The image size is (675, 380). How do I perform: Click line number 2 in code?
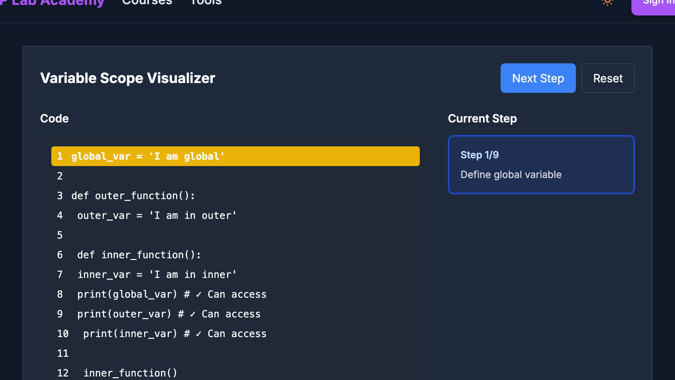[60, 176]
